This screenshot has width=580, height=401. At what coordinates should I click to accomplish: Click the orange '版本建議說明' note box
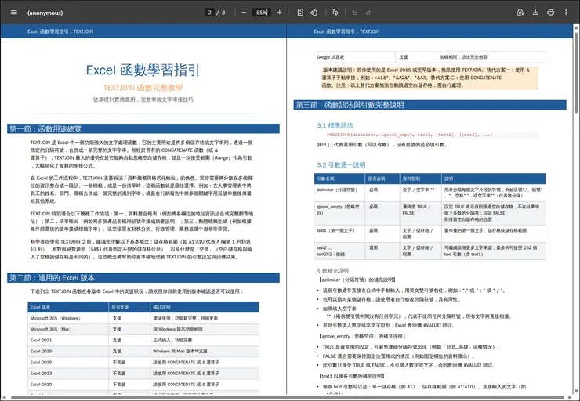click(x=430, y=78)
